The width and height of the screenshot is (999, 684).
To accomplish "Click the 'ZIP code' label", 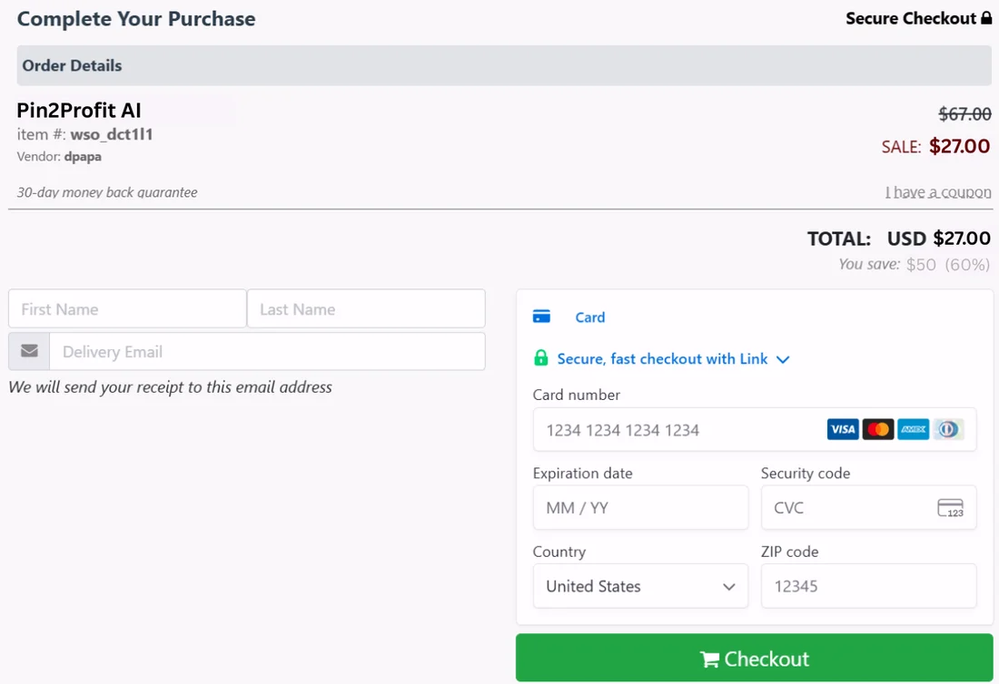I will point(789,552).
